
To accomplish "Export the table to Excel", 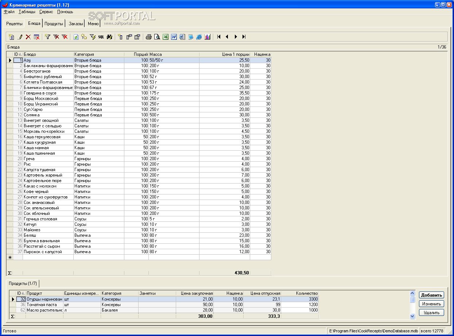I will tap(165, 37).
